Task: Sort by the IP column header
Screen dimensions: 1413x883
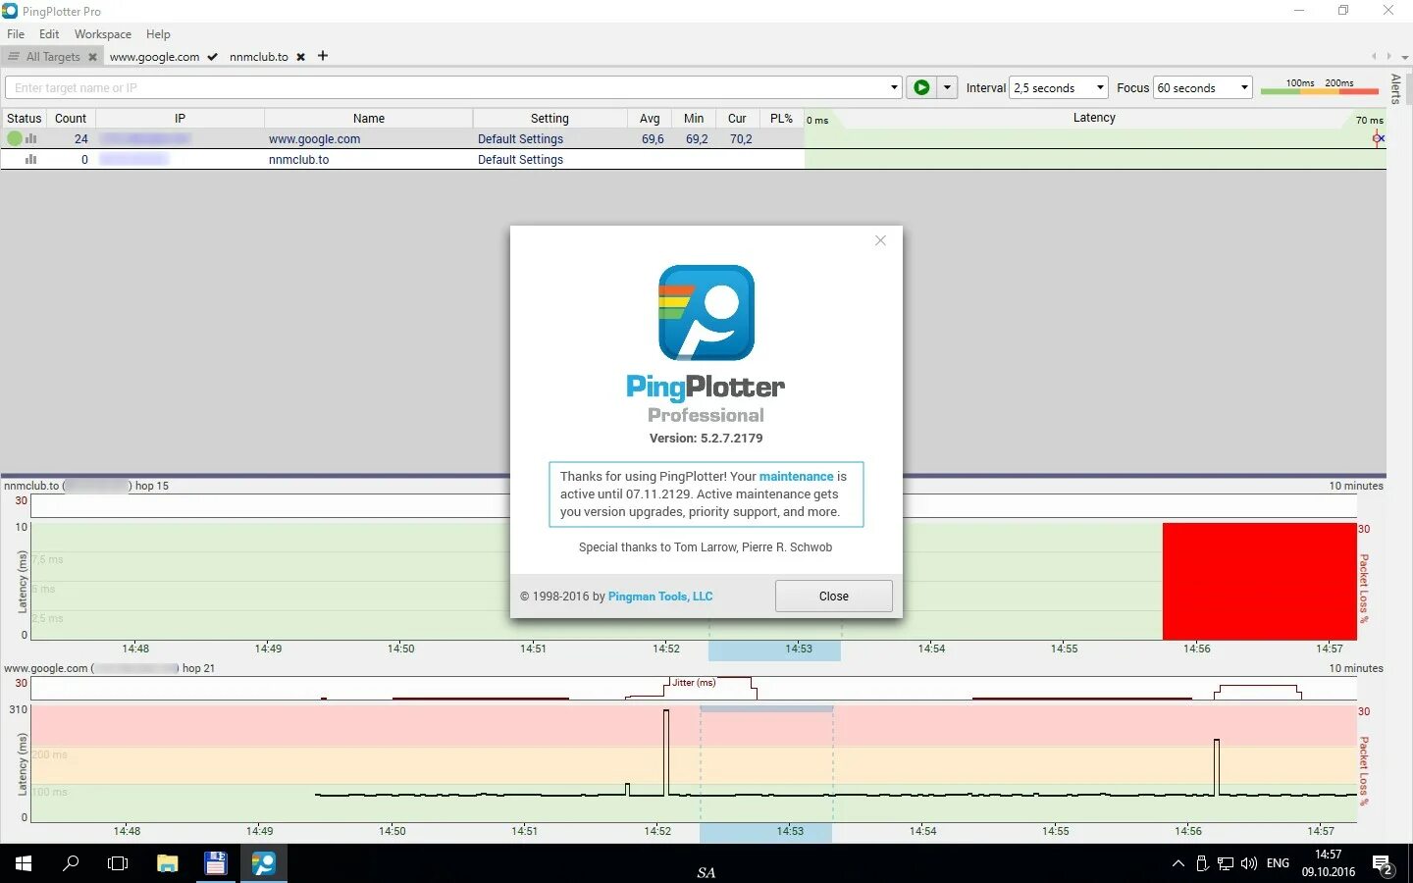Action: (180, 118)
